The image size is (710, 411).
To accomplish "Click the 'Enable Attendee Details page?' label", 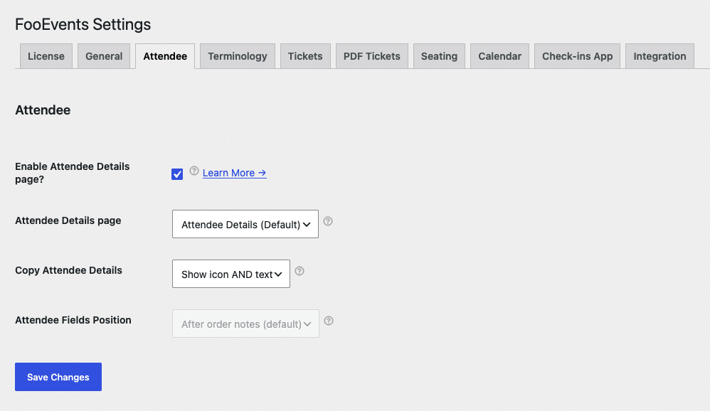I will 73,173.
